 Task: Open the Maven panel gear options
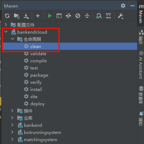click(x=123, y=6)
